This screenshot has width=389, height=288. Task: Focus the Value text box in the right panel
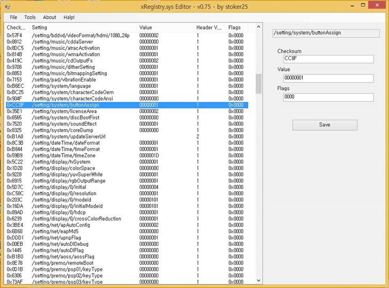(328, 78)
